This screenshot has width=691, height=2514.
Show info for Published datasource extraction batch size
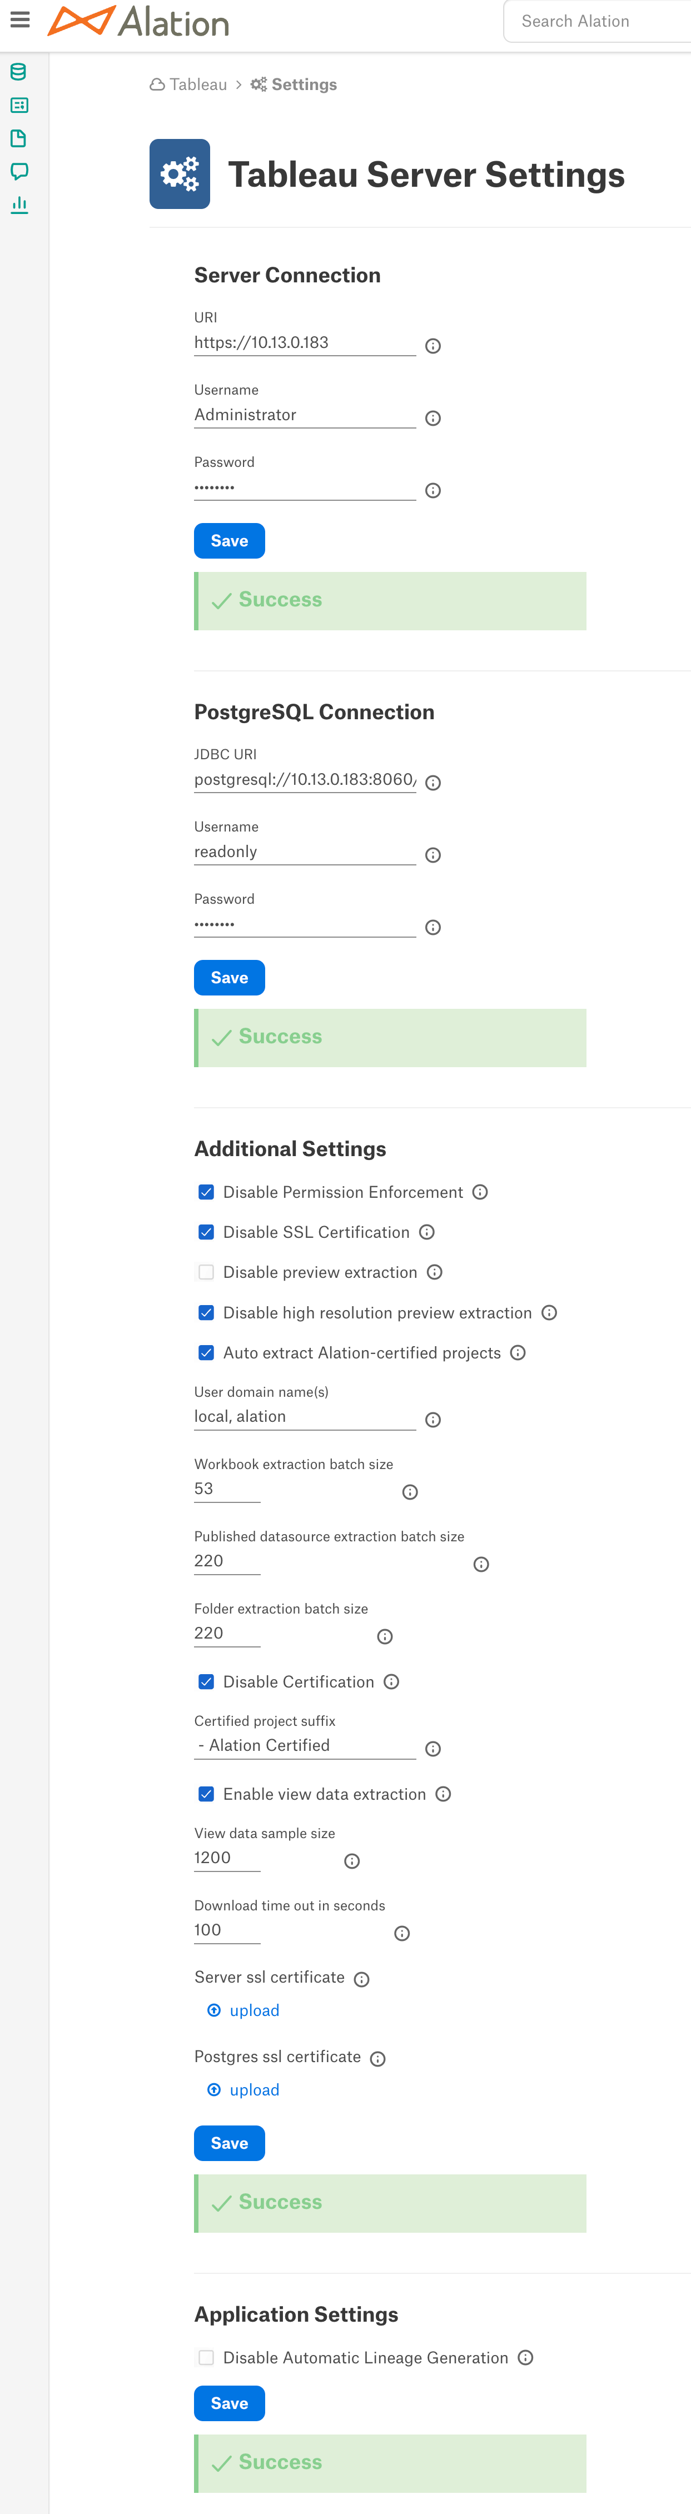click(x=481, y=1565)
